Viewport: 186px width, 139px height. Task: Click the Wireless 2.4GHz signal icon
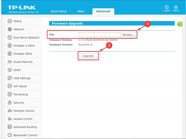coord(10,46)
